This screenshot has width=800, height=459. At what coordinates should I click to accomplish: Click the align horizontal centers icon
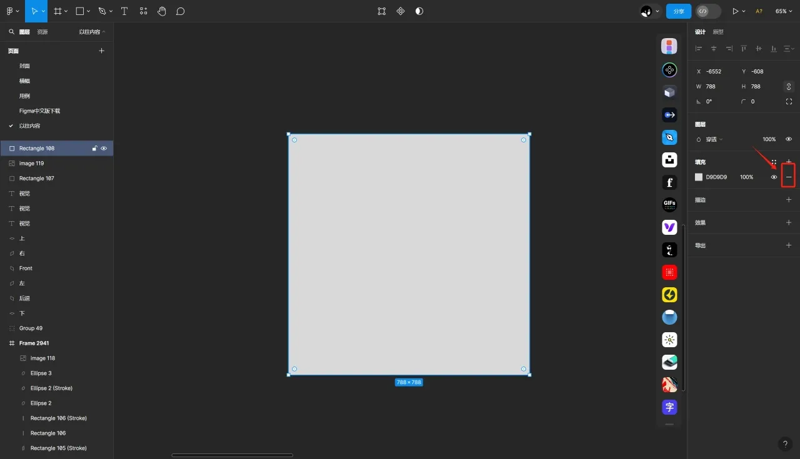coord(714,49)
